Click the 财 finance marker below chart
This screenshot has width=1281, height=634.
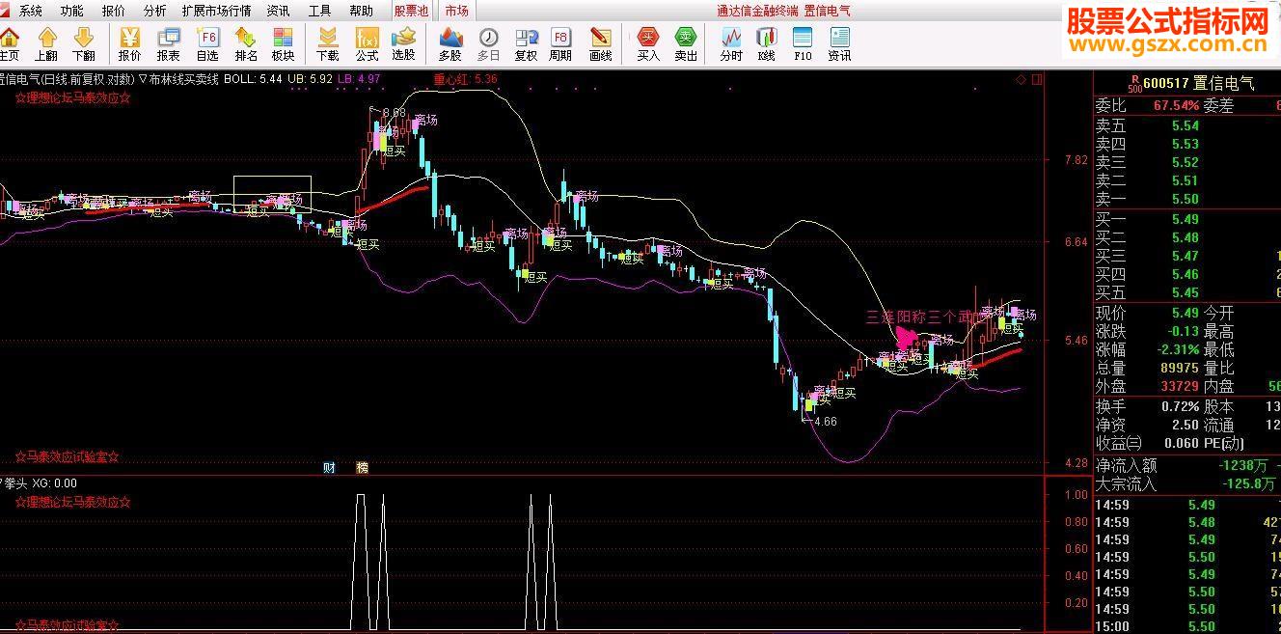point(329,468)
